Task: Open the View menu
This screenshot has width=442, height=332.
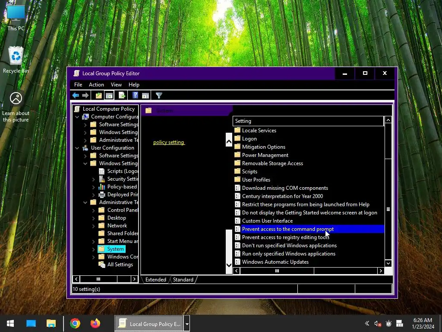Action: pos(116,85)
